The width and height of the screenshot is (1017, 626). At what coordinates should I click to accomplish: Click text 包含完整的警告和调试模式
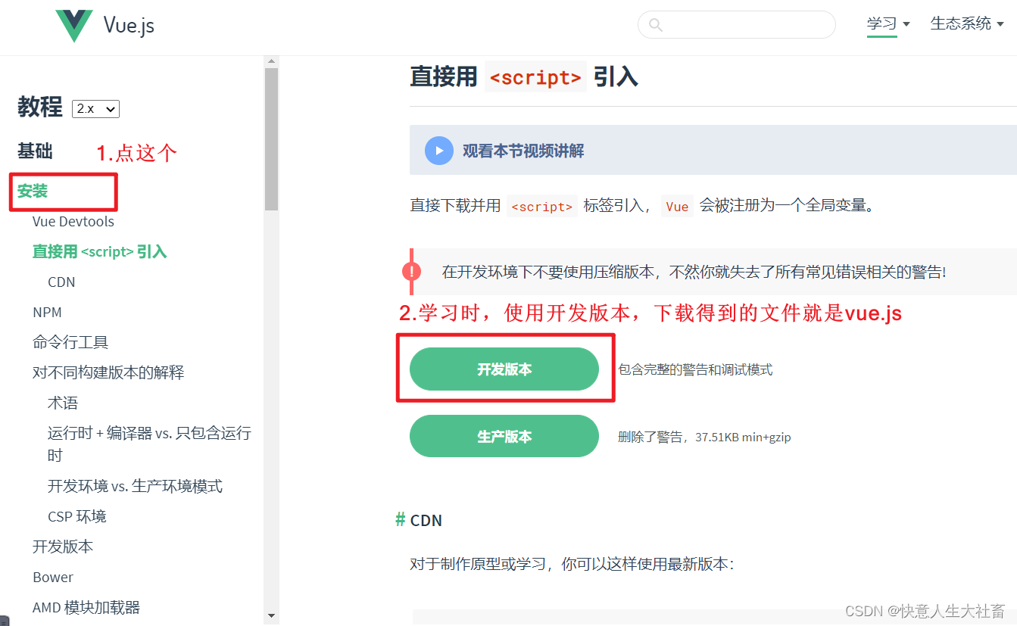pyautogui.click(x=695, y=369)
